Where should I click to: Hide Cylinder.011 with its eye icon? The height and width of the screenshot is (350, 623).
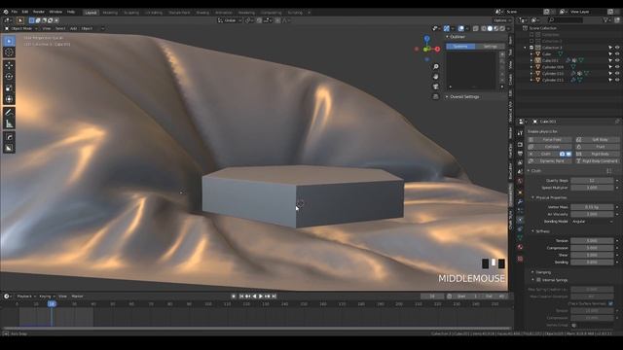[x=617, y=80]
